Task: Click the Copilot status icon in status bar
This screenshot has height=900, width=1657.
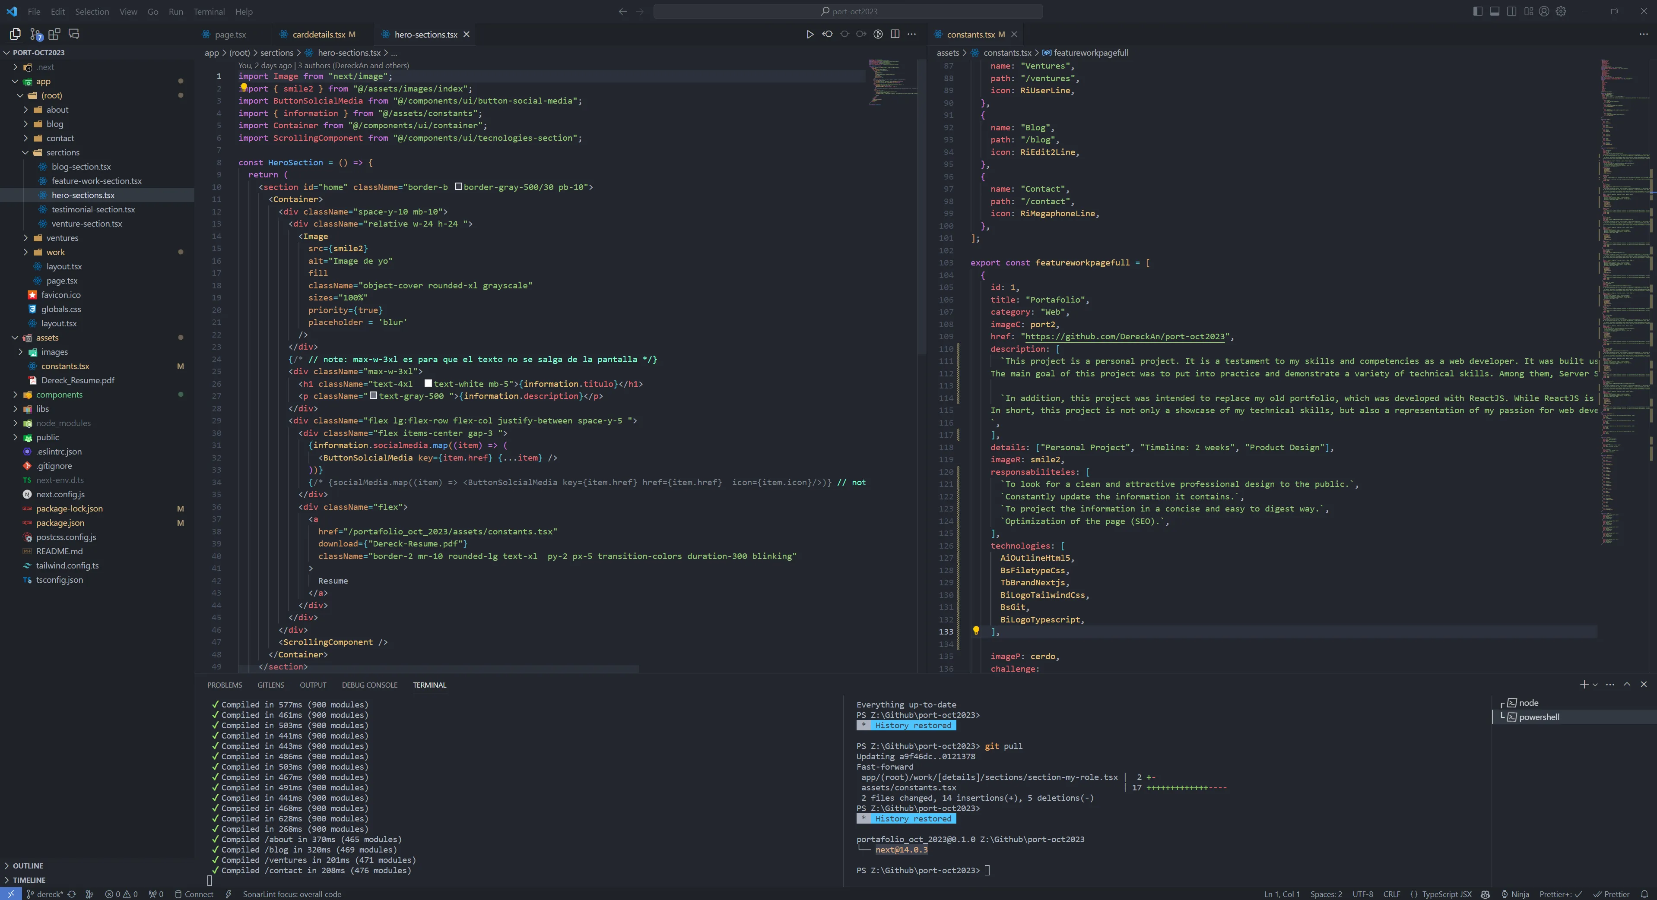Action: coord(1485,894)
